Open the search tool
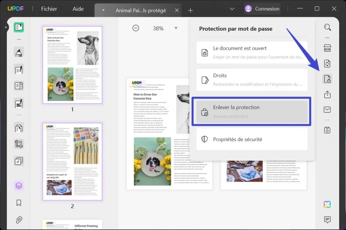 pos(327,27)
